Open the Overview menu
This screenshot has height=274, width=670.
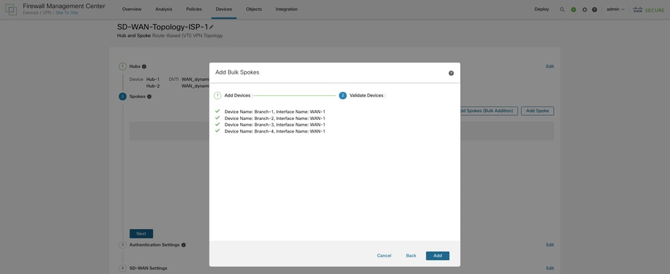coord(131,9)
